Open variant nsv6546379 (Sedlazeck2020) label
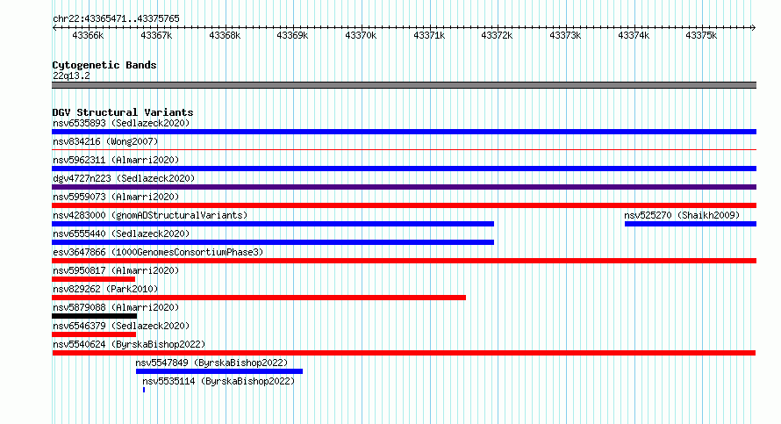Image resolution: width=781 pixels, height=424 pixels. [121, 326]
